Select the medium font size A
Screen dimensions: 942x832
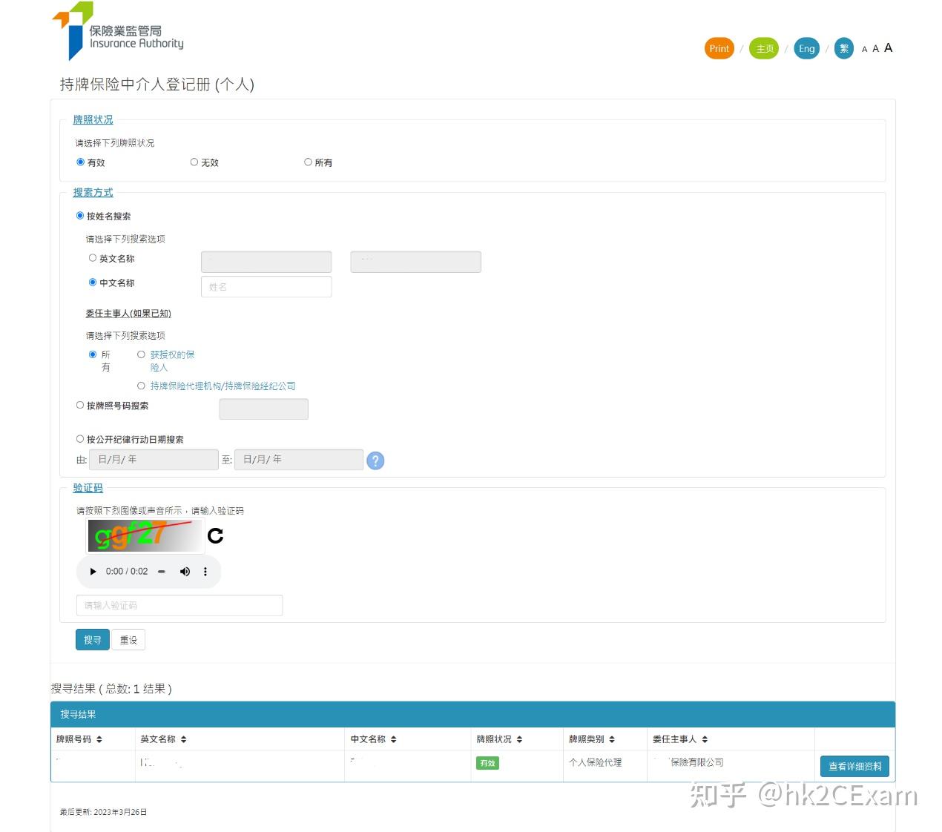[875, 49]
